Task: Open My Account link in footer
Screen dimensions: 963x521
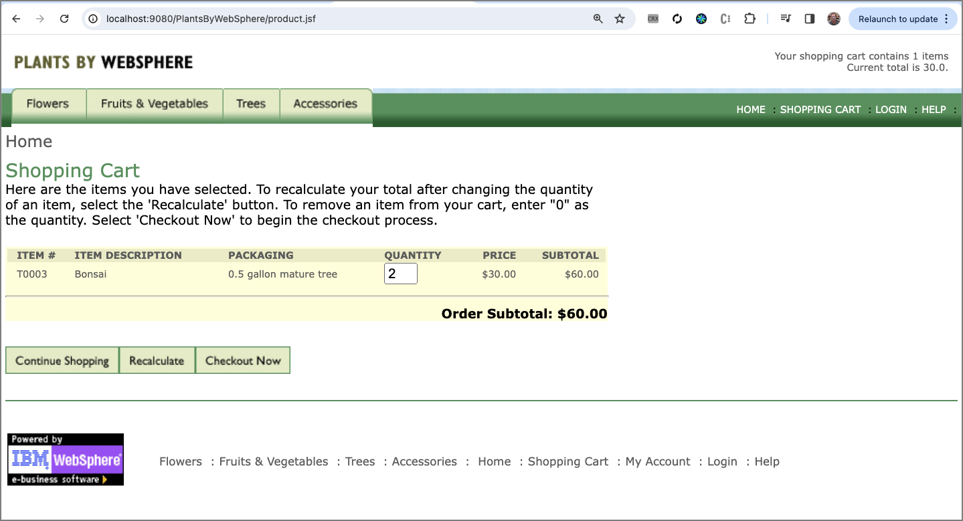Action: [x=658, y=461]
